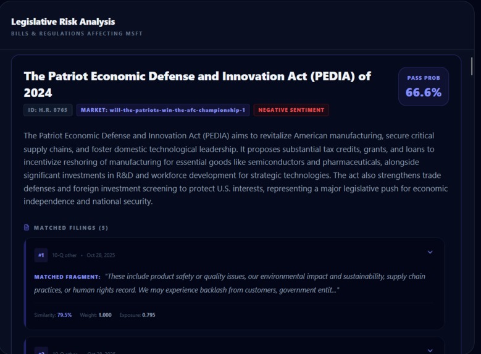Click the partially visible #2 rank badge
The image size is (481, 354).
41,351
